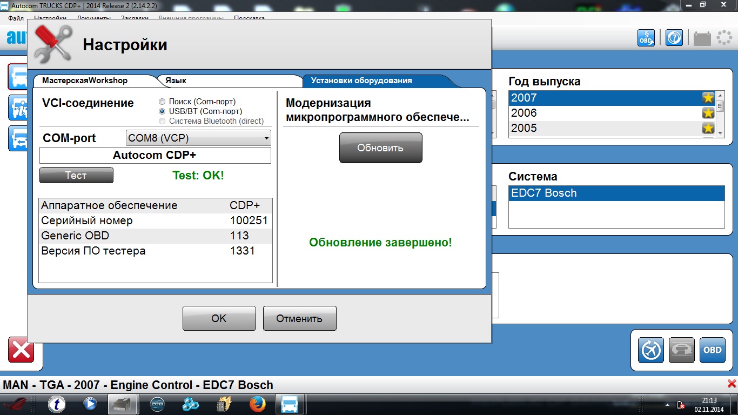Click scroll-up arrow of year list

pos(720,96)
